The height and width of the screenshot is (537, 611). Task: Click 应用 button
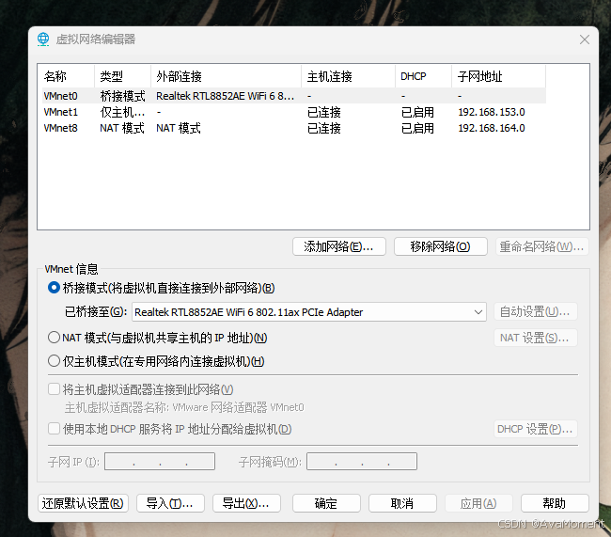tap(478, 503)
